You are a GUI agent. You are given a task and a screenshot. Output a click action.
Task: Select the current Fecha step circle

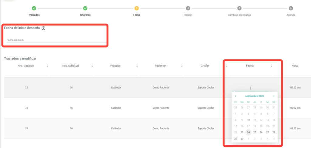[x=137, y=8]
